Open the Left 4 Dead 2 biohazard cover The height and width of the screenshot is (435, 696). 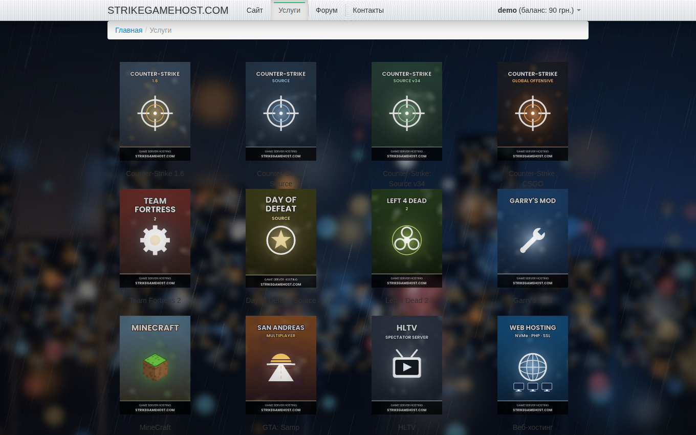coord(407,238)
